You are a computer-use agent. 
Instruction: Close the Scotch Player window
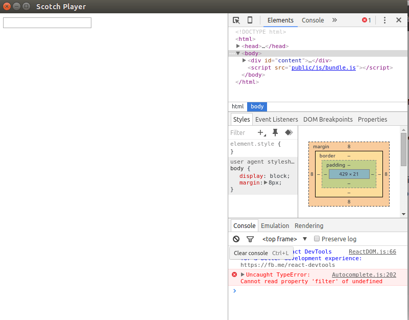pos(7,6)
